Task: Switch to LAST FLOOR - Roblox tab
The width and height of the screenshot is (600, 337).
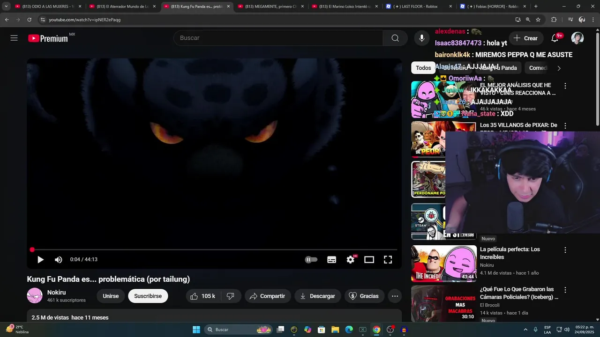Action: point(418,7)
